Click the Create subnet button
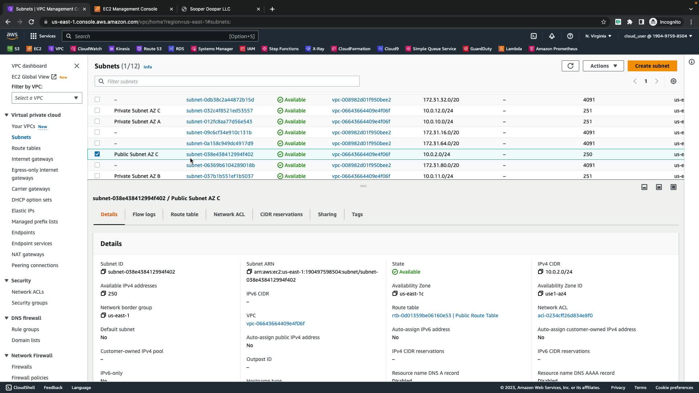This screenshot has height=393, width=699. coord(652,66)
